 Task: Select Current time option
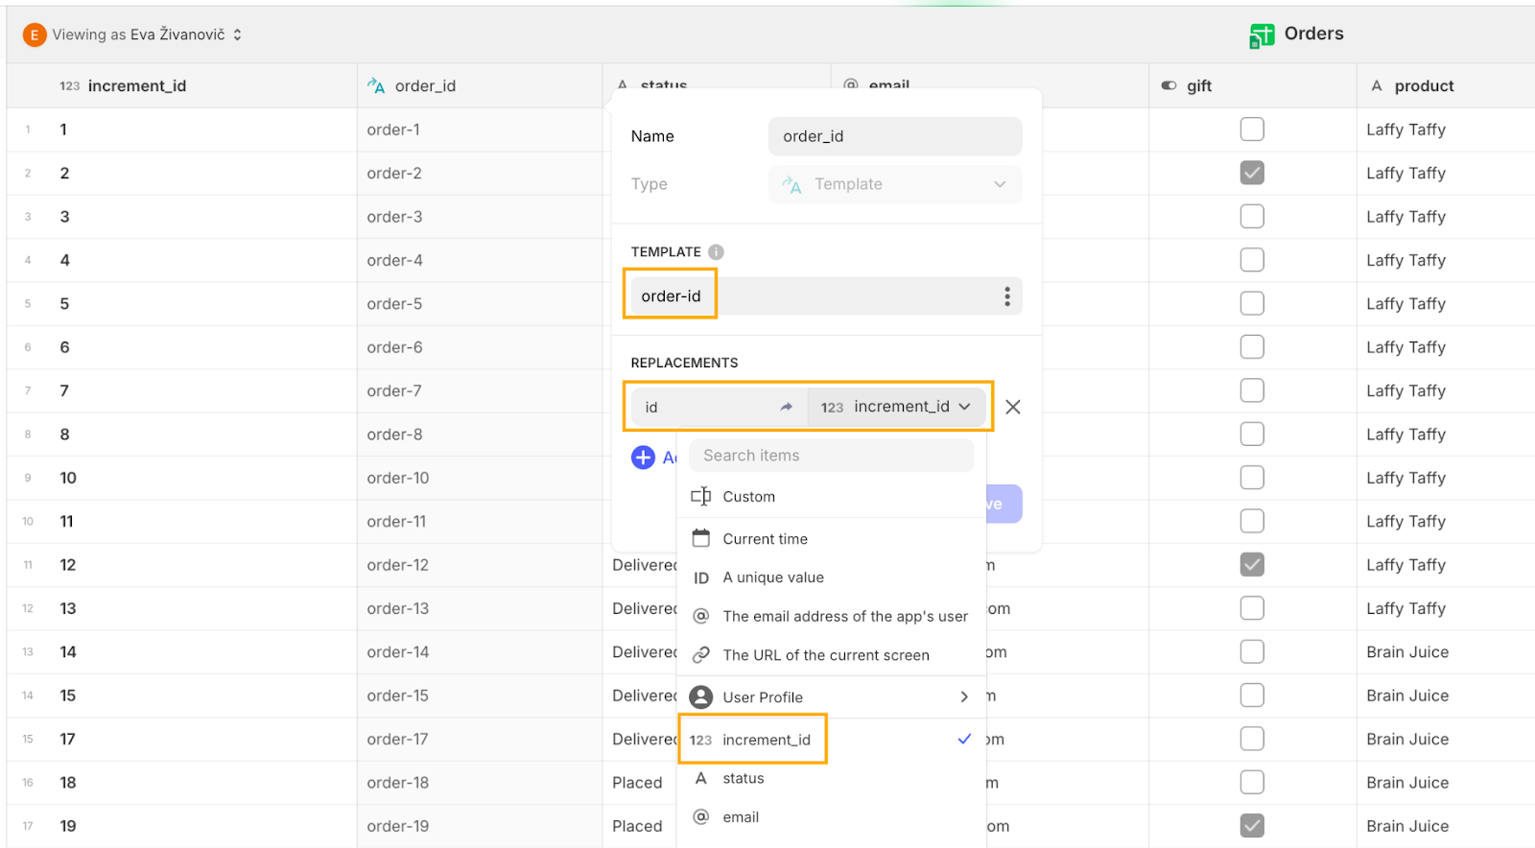tap(832, 538)
